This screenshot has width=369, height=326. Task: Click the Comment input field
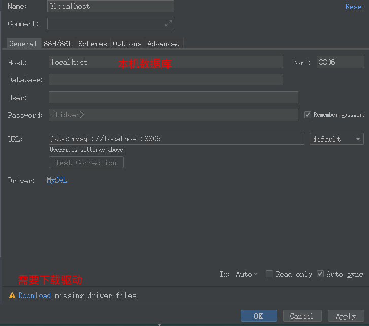point(111,23)
